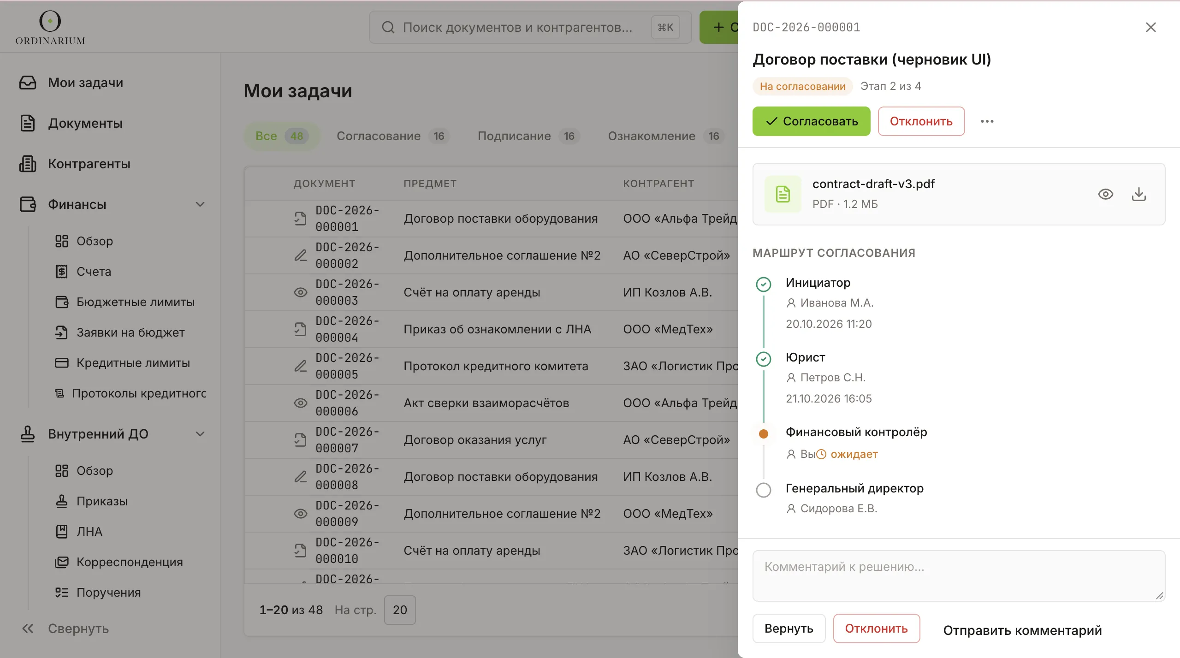Viewport: 1180px width, 658px height.
Task: Download contract-draft-v3.pdf file
Action: [1138, 194]
